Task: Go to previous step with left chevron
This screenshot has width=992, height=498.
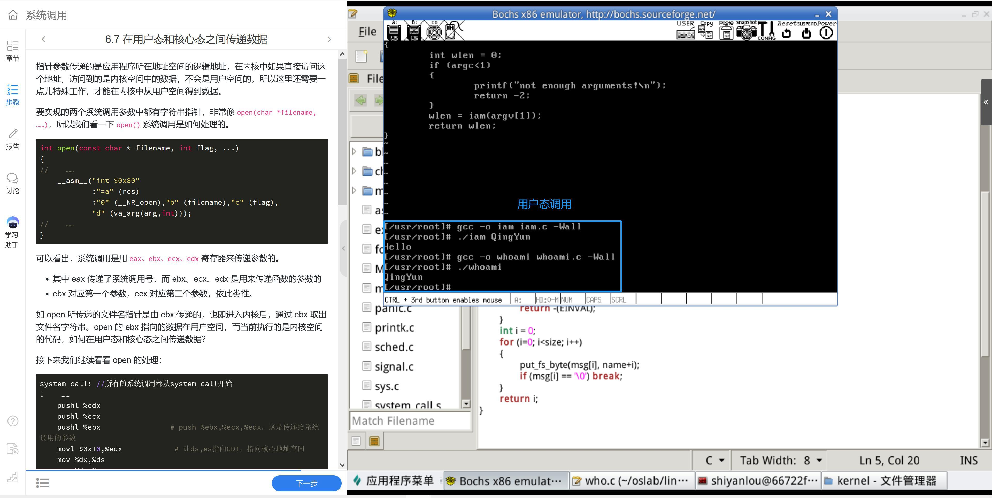Action: pyautogui.click(x=43, y=39)
